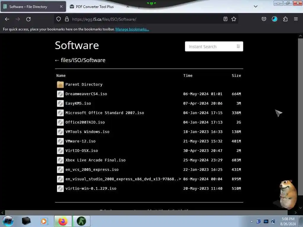303x227 pixels.
Task: Open the media player taskbar icon
Action: tap(44, 221)
